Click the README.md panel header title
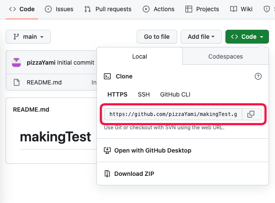This screenshot has width=275, height=203. [31, 109]
